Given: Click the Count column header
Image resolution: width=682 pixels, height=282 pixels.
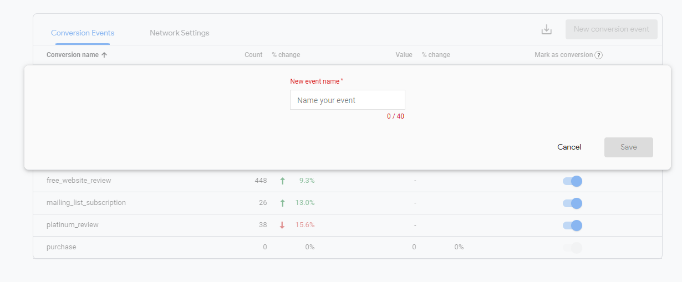Looking at the screenshot, I should click(253, 55).
